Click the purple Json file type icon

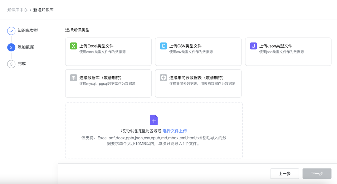[253, 46]
